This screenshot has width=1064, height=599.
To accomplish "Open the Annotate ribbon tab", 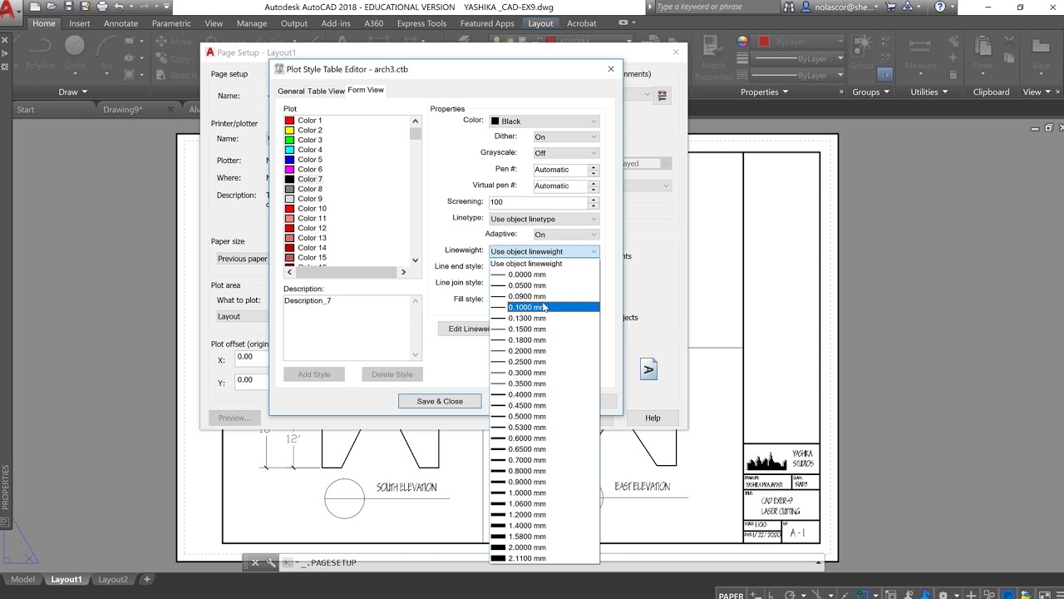I will click(x=121, y=23).
